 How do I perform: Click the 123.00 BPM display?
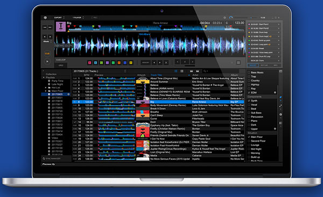[x=240, y=23]
